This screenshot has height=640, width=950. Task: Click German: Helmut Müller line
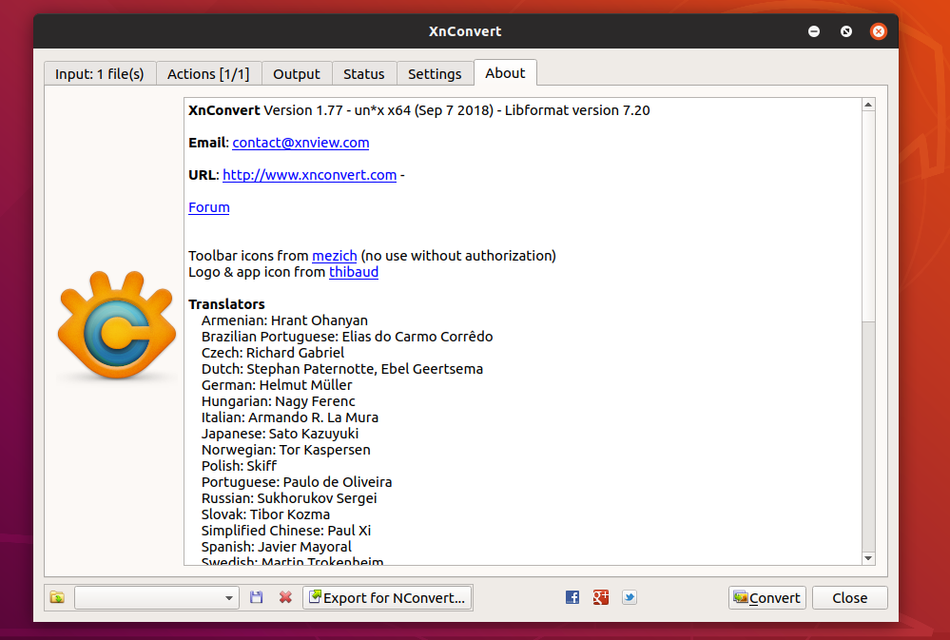coord(277,385)
